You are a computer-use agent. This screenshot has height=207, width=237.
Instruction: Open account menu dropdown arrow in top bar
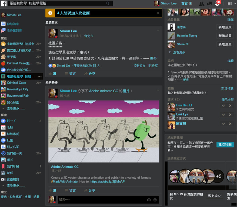[x=235, y=3]
